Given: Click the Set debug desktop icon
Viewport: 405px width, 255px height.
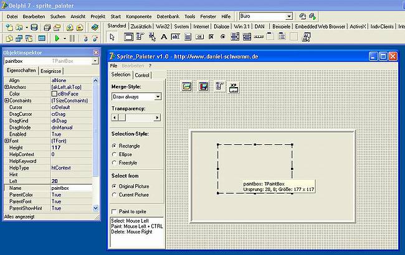Looking at the screenshot, I should 312,16.
